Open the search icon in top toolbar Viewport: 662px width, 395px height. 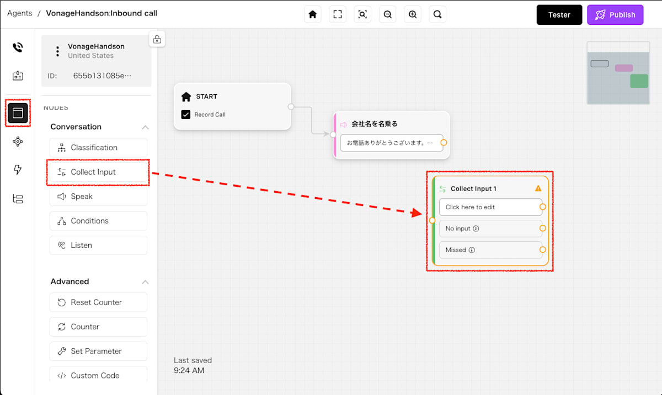tap(437, 15)
